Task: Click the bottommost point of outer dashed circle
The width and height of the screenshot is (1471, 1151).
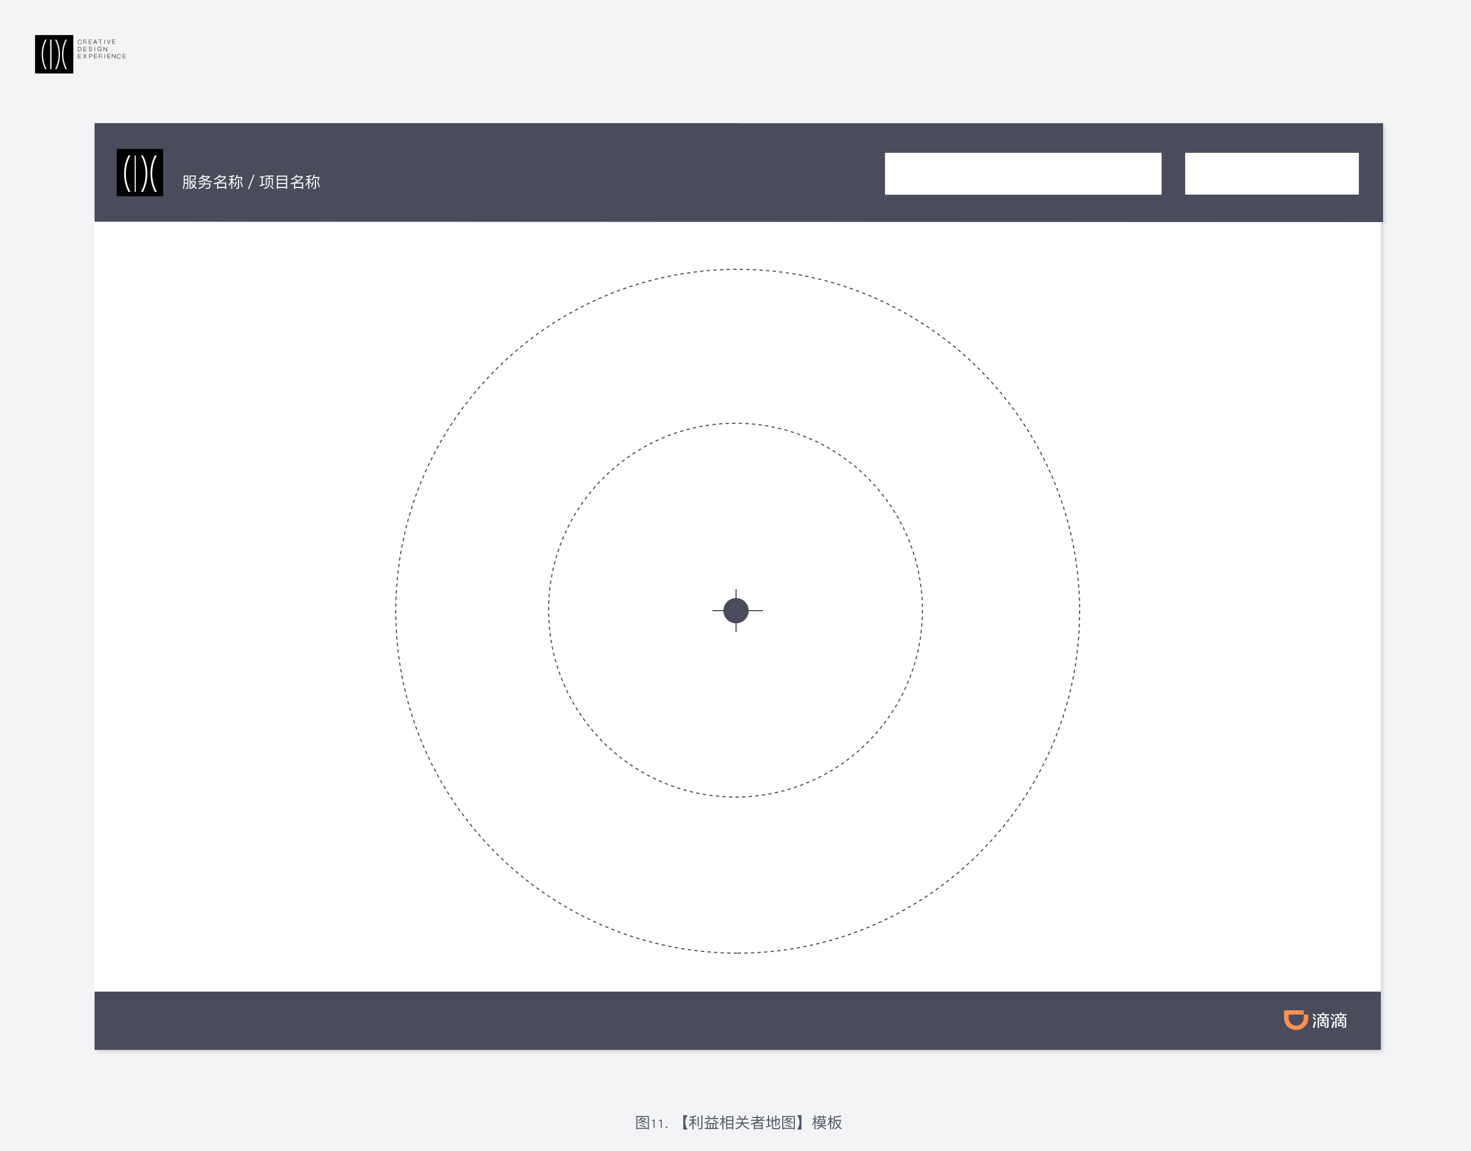Action: click(x=738, y=953)
